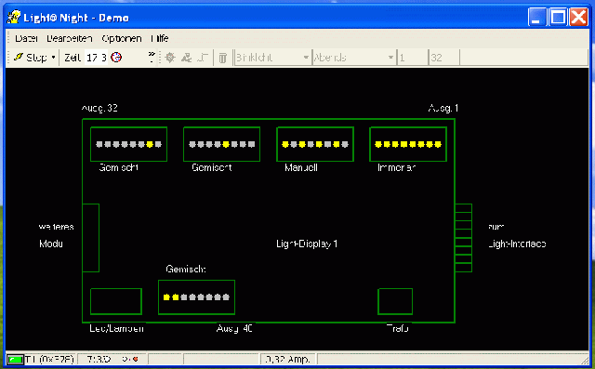Open the Optionen menu
The width and height of the screenshot is (595, 369).
[x=122, y=38]
